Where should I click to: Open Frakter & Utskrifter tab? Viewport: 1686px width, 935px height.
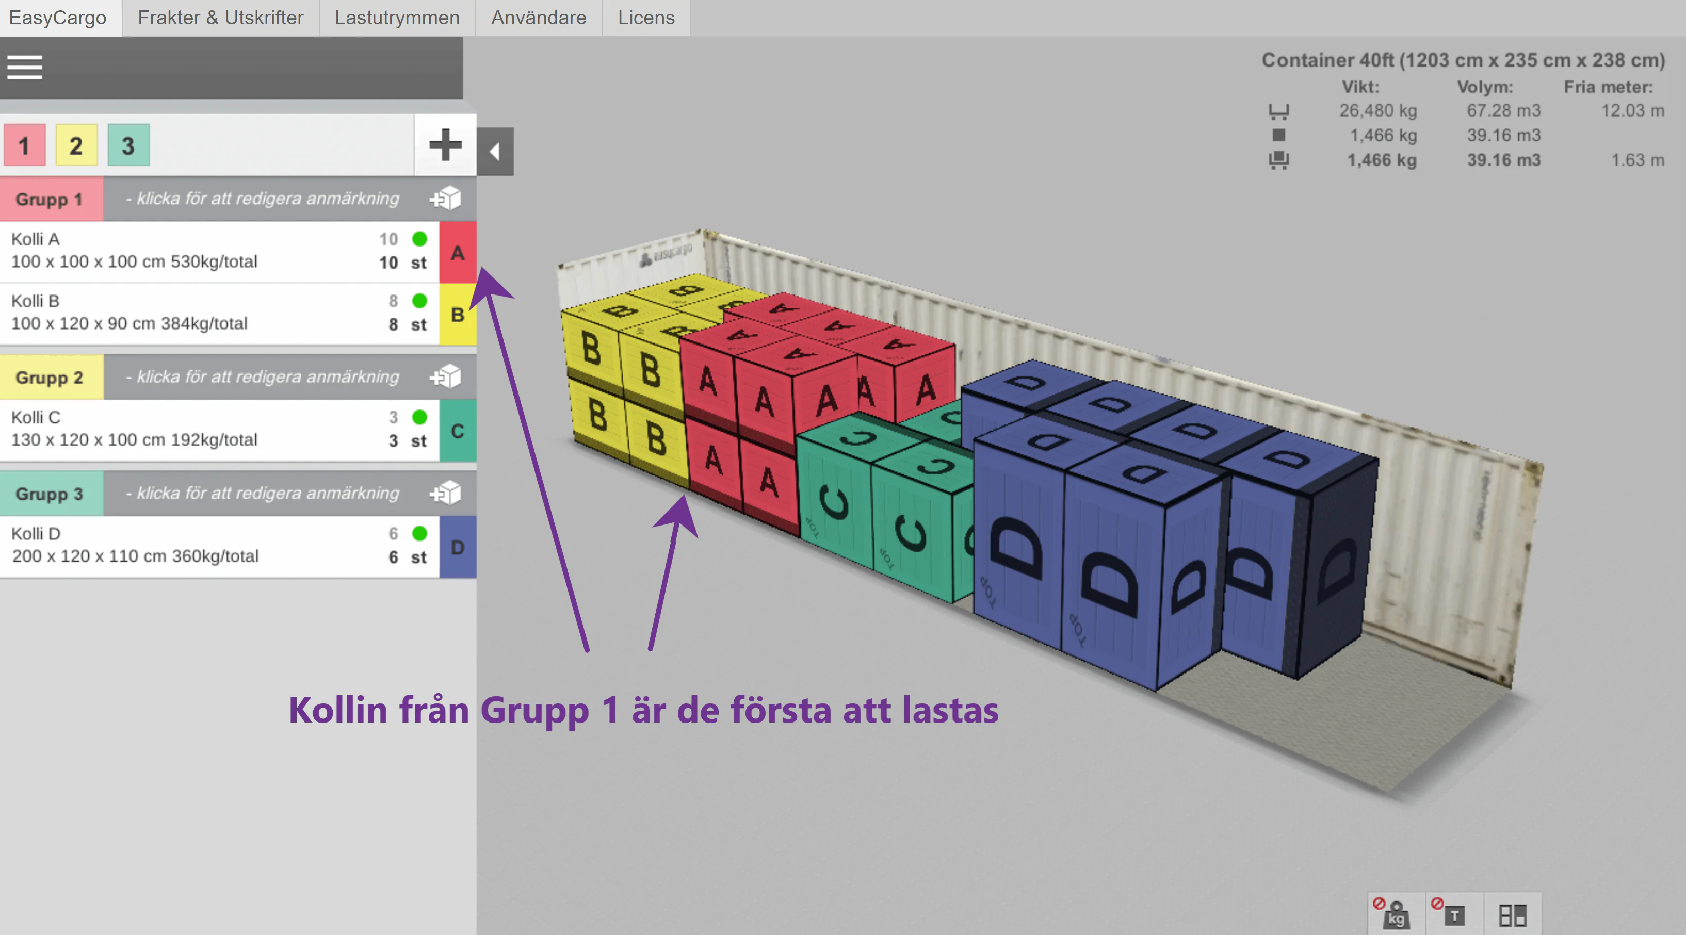221,18
